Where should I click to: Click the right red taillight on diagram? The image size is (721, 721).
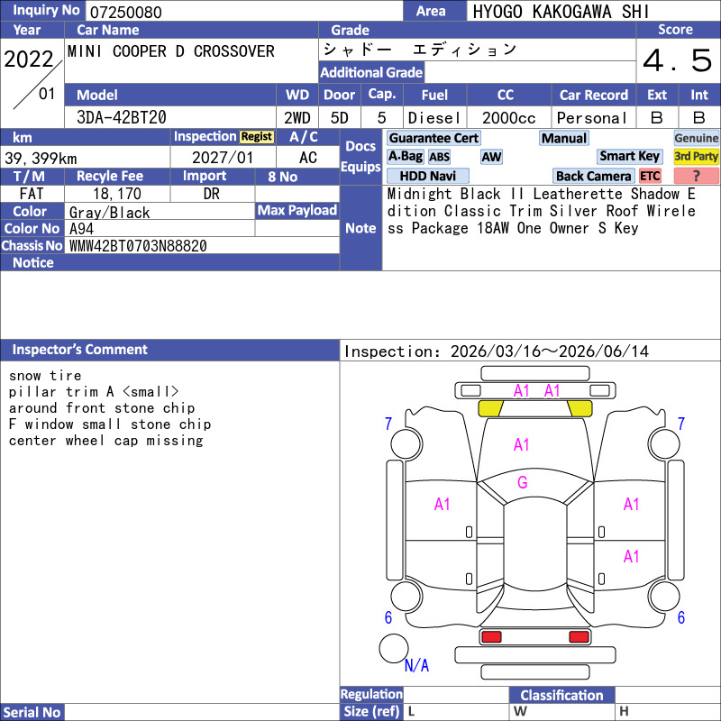point(580,637)
